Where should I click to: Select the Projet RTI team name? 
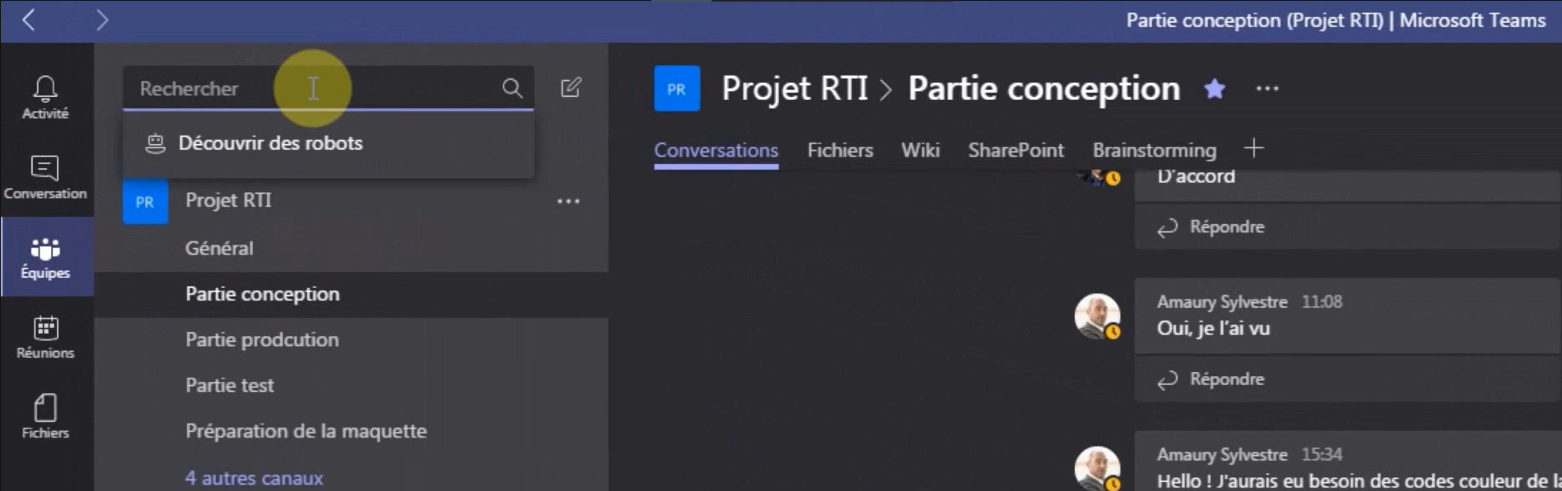click(229, 200)
